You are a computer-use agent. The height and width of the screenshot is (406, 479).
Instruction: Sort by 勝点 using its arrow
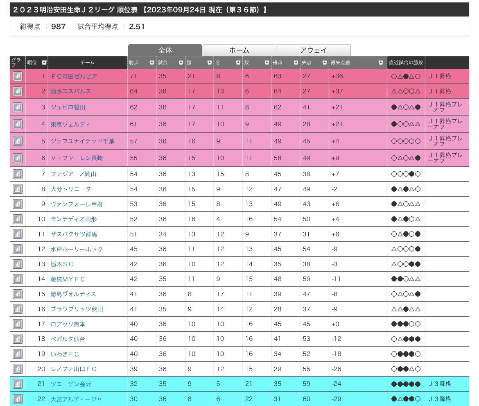(x=152, y=63)
